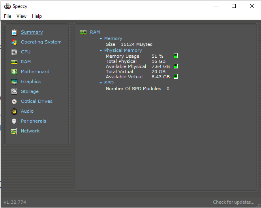Click the Available Physical green indicator
The width and height of the screenshot is (261, 208).
click(x=176, y=66)
